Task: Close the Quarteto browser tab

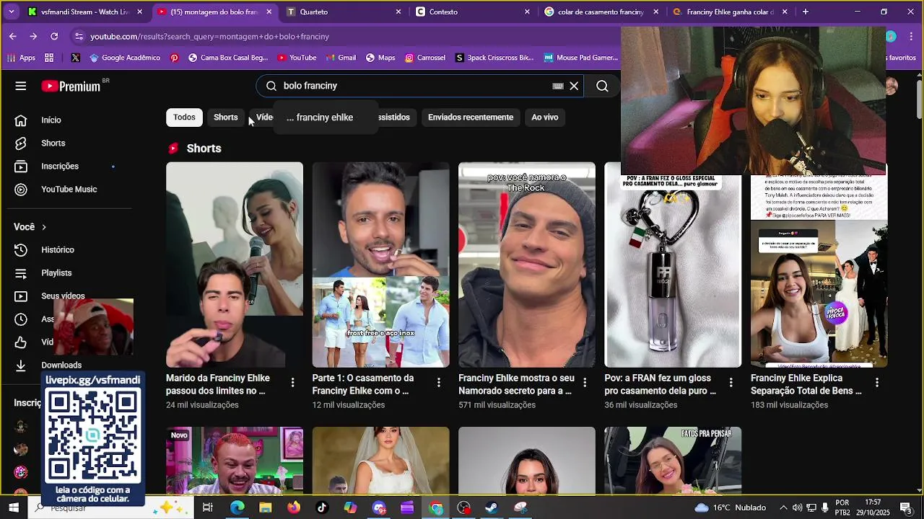Action: (x=398, y=12)
